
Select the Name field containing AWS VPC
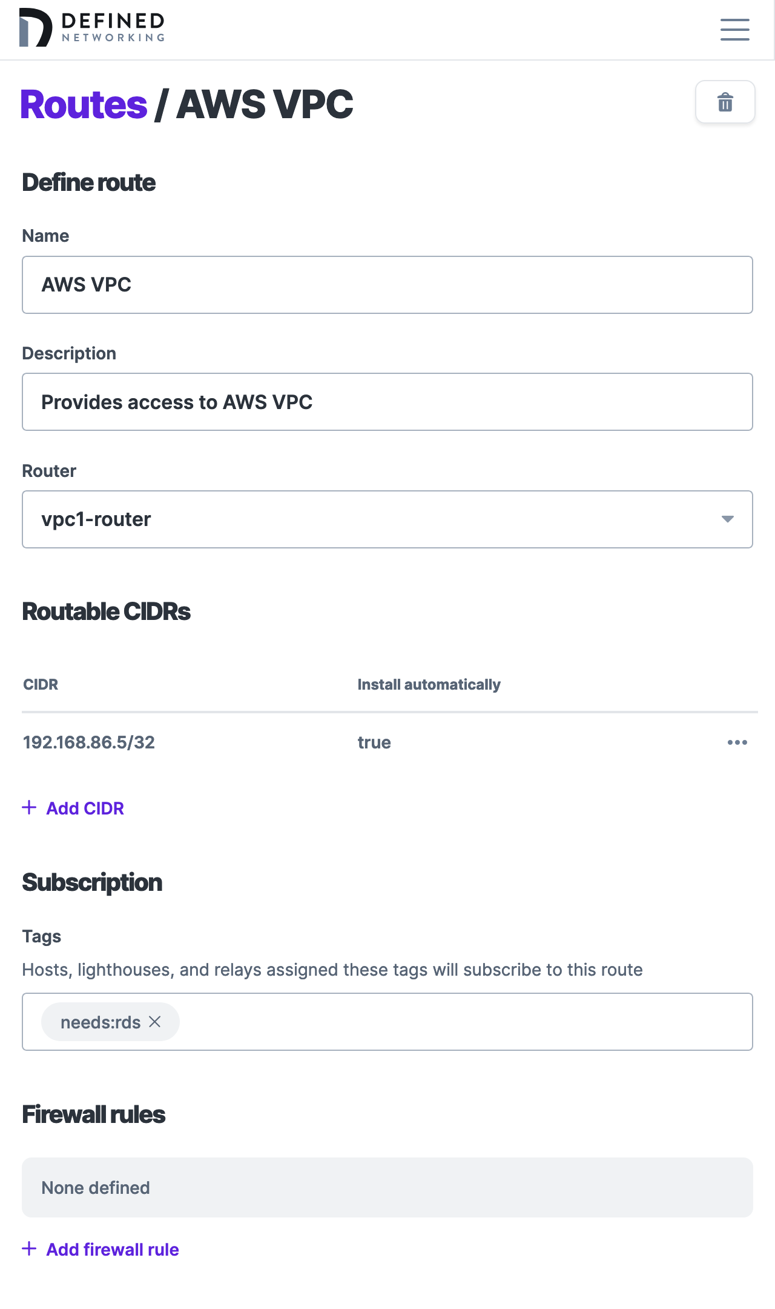[x=387, y=284]
